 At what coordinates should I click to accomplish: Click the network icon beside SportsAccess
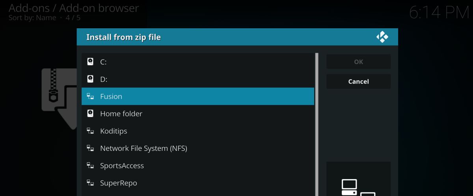tap(90, 165)
